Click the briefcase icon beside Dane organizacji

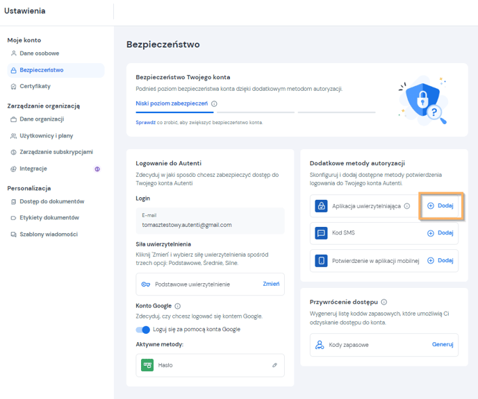coord(13,119)
